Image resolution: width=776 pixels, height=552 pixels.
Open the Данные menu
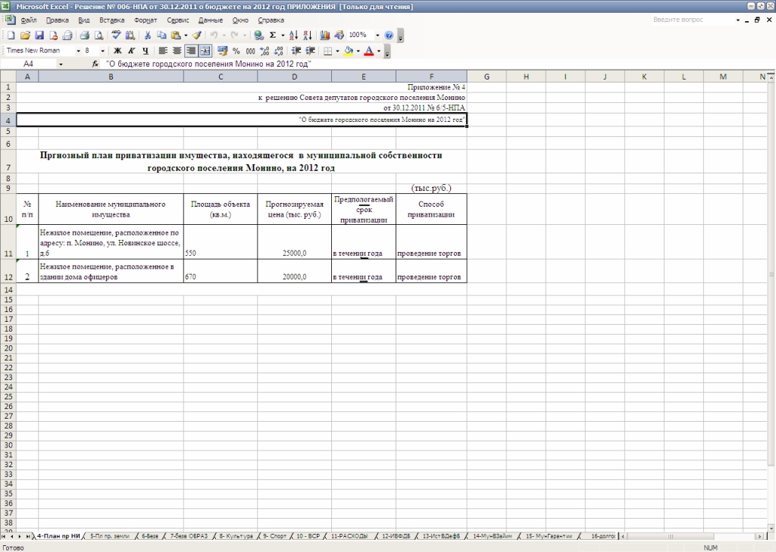[210, 20]
